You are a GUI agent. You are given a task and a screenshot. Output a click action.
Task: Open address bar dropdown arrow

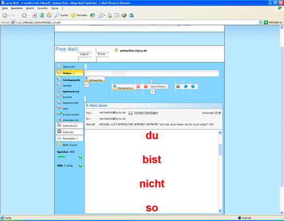[x=260, y=22]
